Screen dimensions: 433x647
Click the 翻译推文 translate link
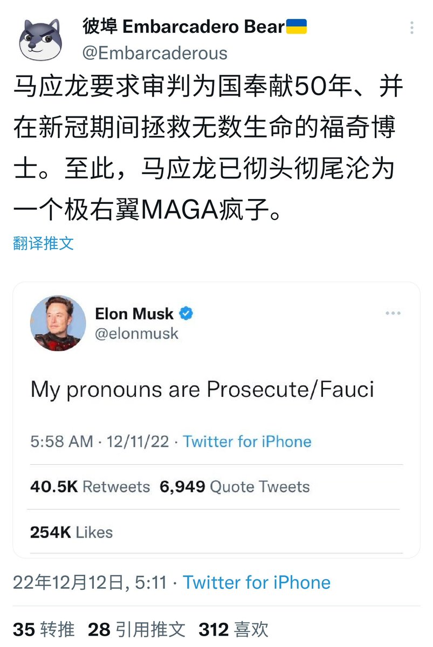43,243
